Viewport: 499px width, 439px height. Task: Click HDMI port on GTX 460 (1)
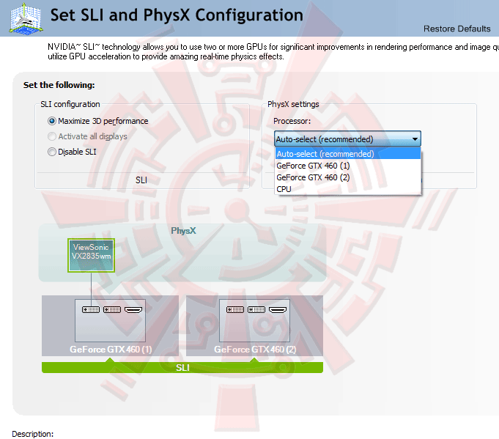[x=133, y=309]
